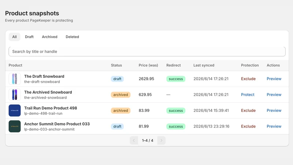Open Trail Run Demo Product 498 thumbnail
This screenshot has height=165, width=293.
[15, 110]
